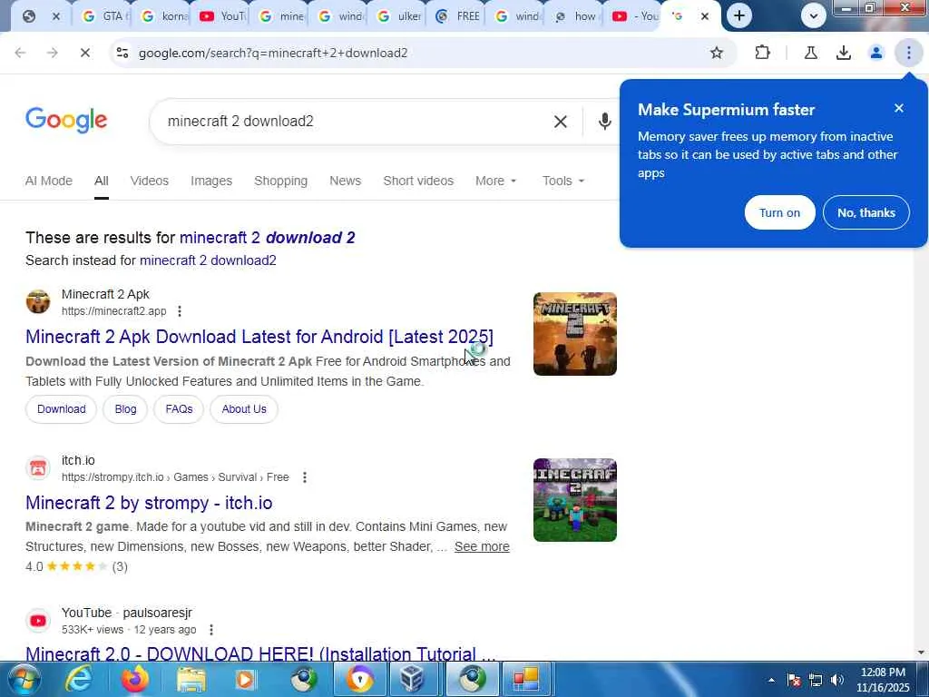Switch to the AI Mode tab

[x=49, y=181]
